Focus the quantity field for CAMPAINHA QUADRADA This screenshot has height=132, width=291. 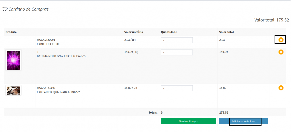[176, 88]
